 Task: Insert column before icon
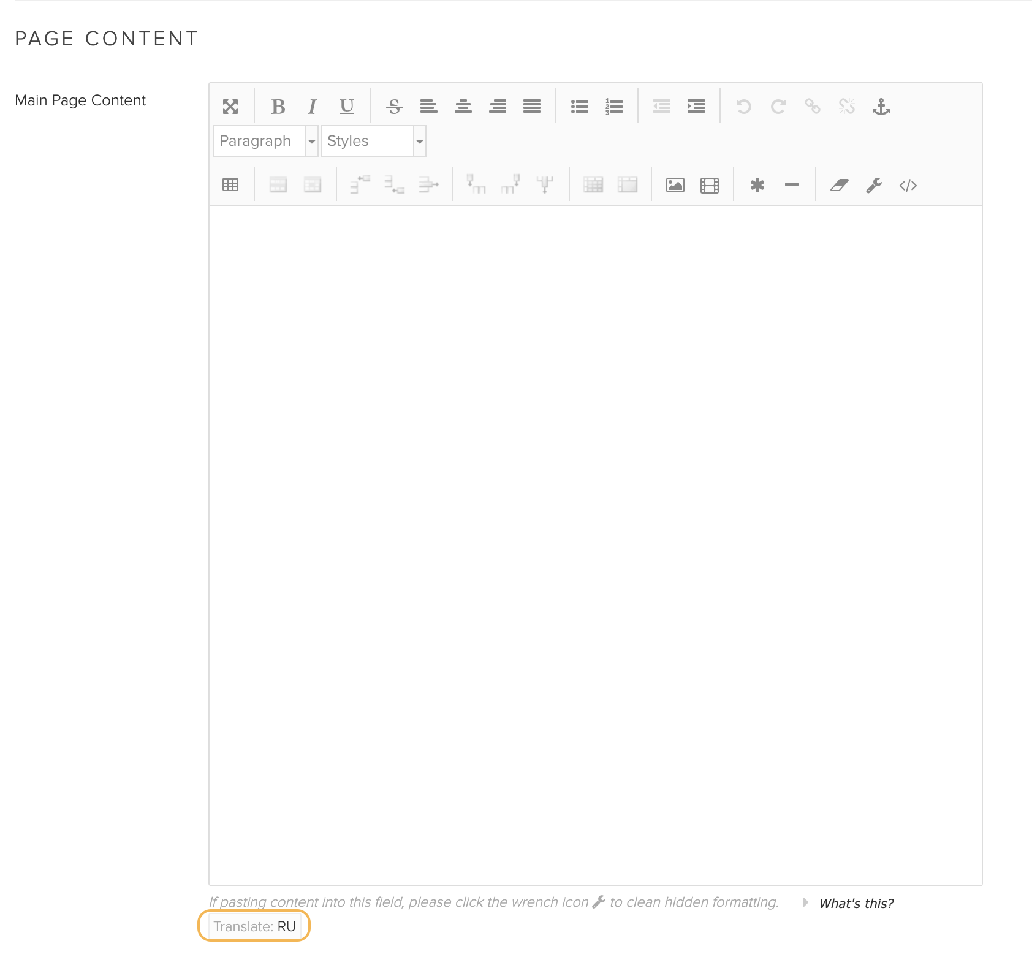coord(477,185)
